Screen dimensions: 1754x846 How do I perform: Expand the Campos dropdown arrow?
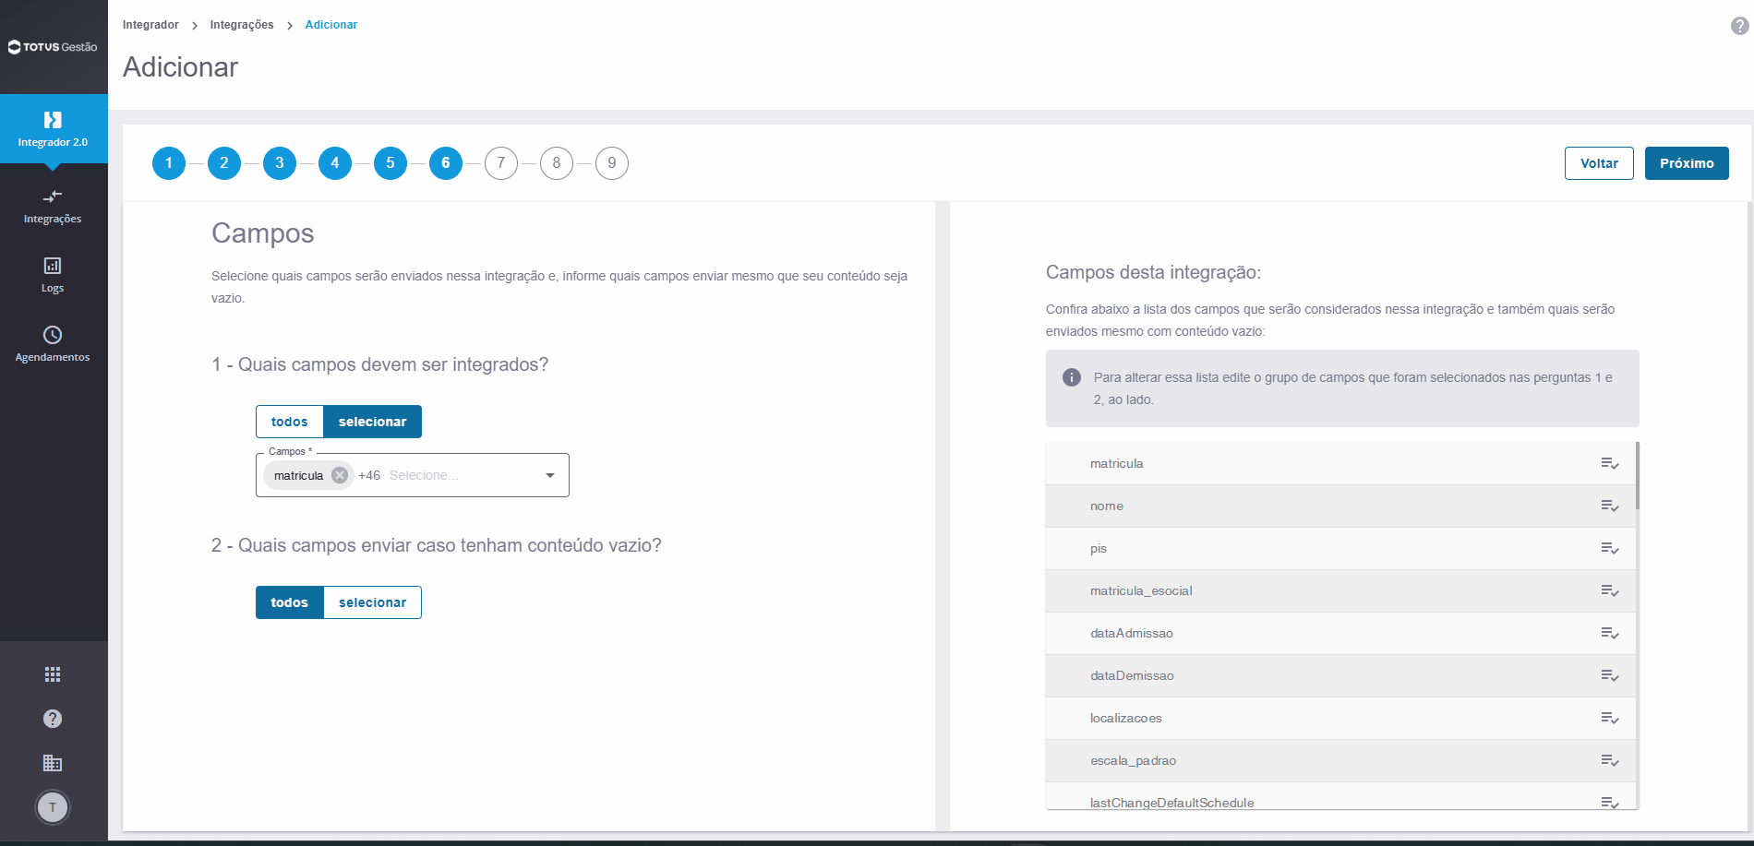(550, 475)
